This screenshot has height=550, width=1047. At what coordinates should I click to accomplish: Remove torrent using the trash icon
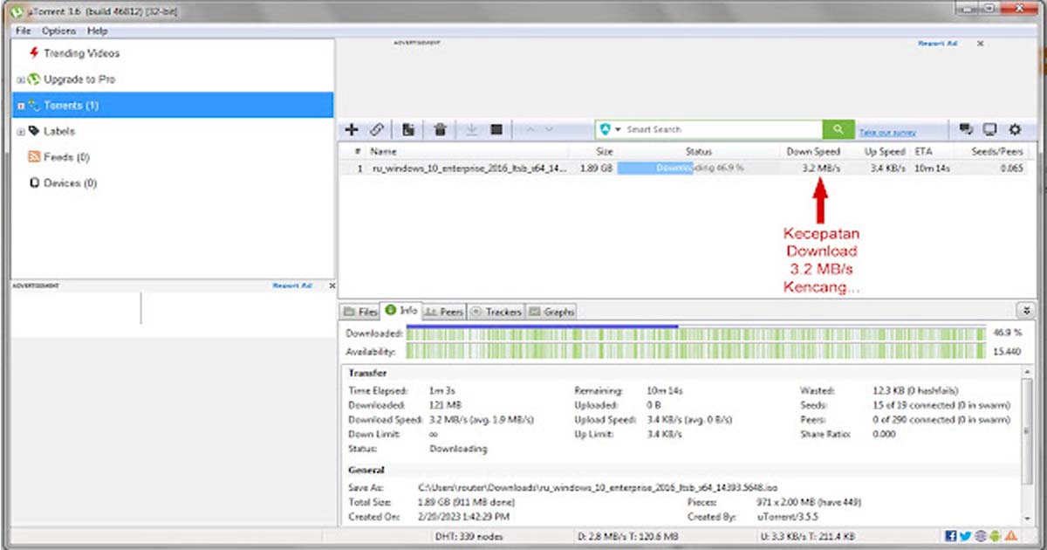click(440, 129)
